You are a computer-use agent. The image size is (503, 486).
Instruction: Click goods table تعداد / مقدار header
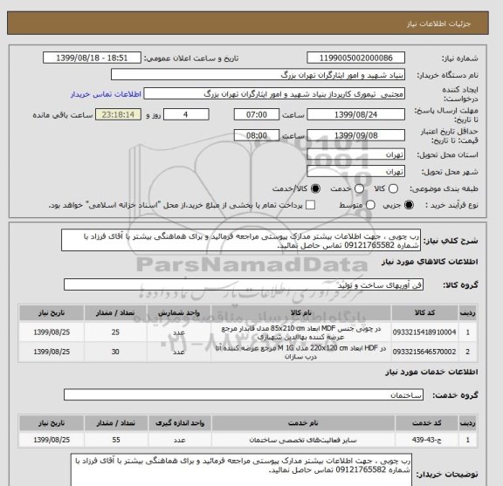[115, 312]
